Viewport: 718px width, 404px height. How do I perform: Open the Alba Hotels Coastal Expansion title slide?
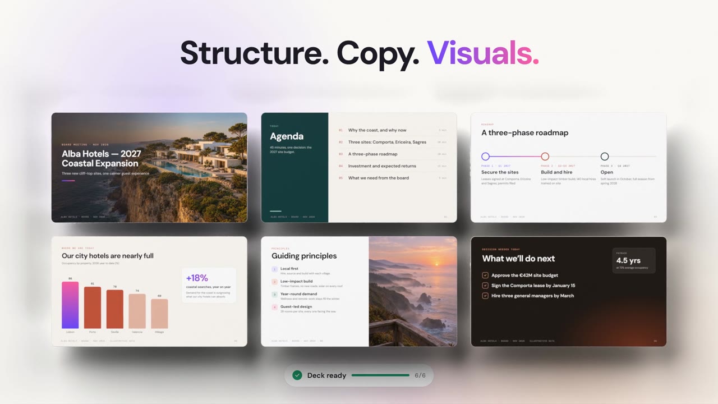pyautogui.click(x=149, y=167)
